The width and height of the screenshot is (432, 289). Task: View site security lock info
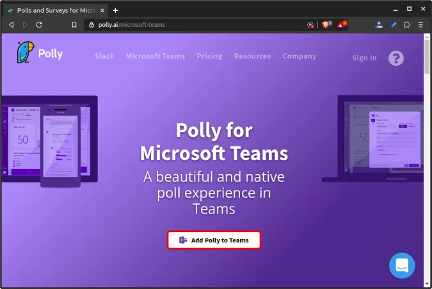click(x=92, y=25)
